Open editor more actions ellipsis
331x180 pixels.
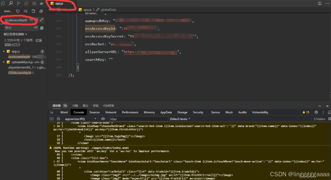pos(327,3)
